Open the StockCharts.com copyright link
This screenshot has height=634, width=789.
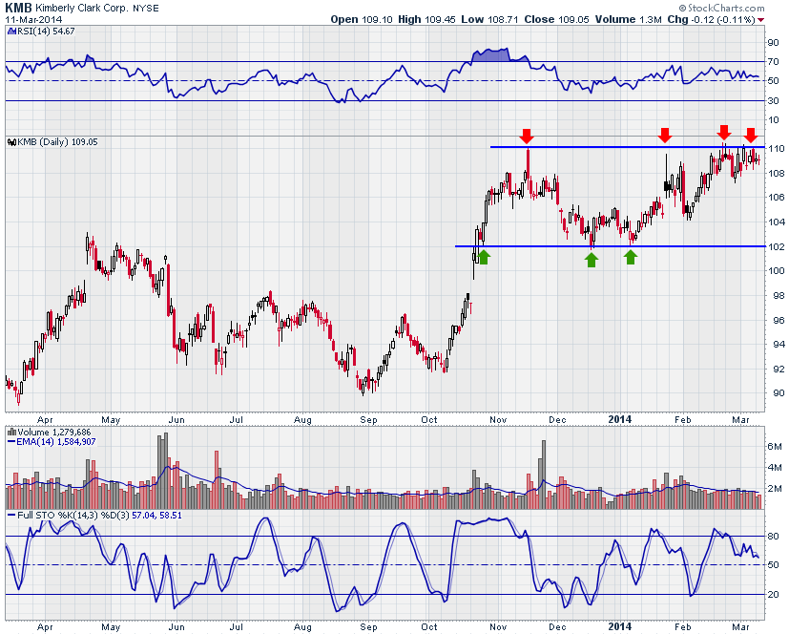(721, 8)
